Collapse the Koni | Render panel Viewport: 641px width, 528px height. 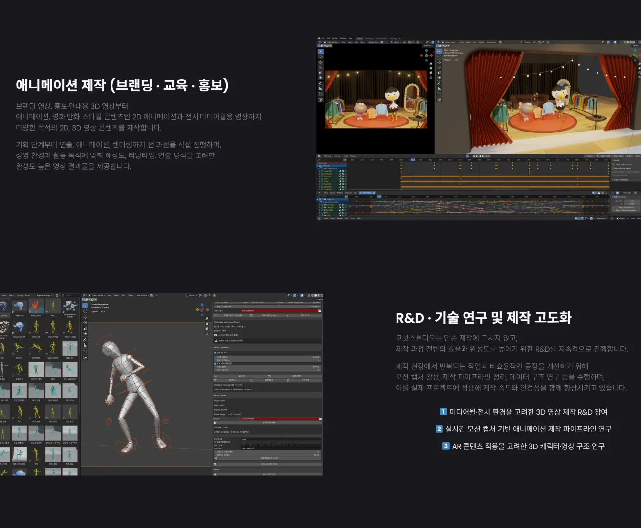tap(214, 396)
